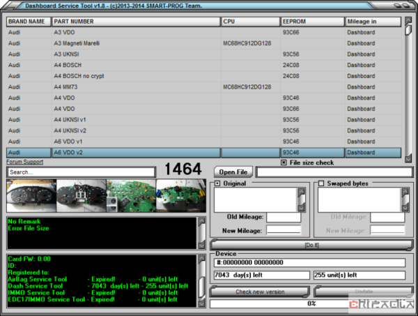The height and width of the screenshot is (316, 418).
Task: Sort by EEPROM column header
Action: 312,22
